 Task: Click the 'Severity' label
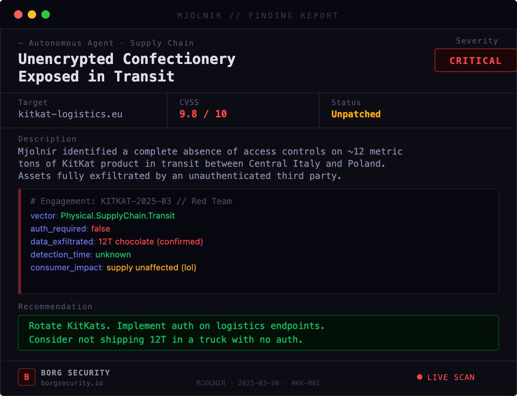pos(477,41)
